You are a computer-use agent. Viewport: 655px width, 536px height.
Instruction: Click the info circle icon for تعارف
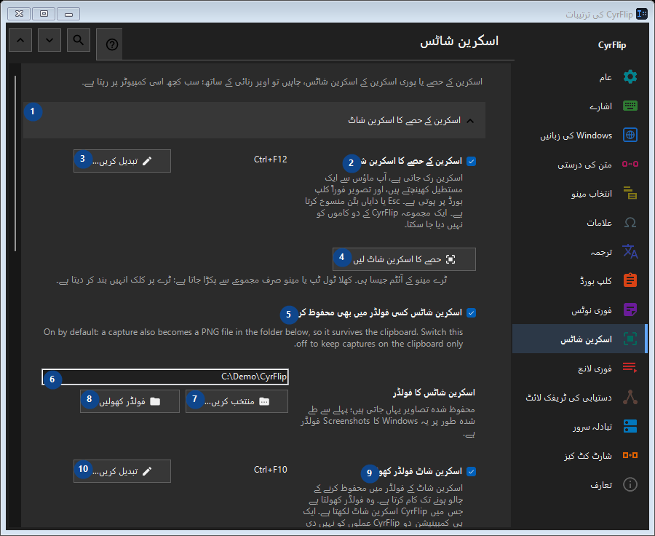point(630,484)
